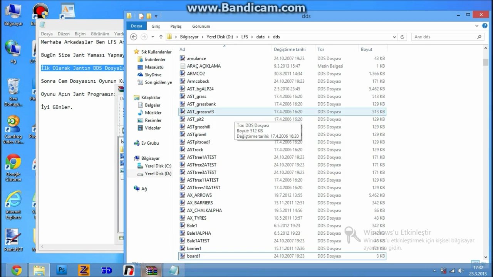Sort by the Boyut column header
Screen dimensions: 493x277
tap(373, 49)
